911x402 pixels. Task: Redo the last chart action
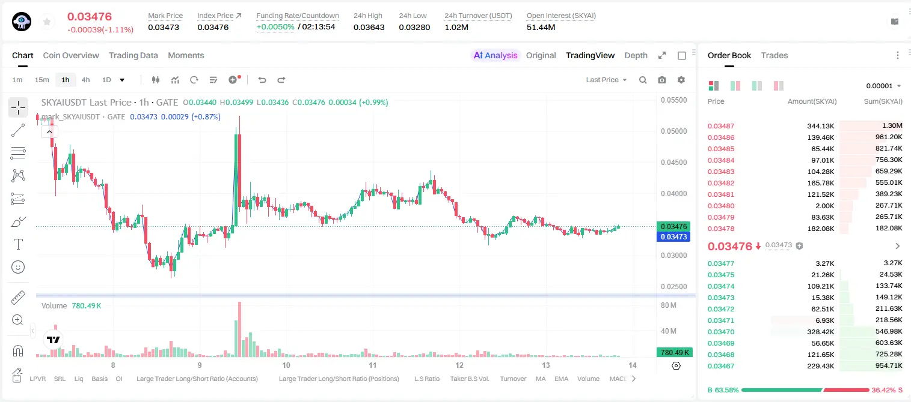(281, 80)
